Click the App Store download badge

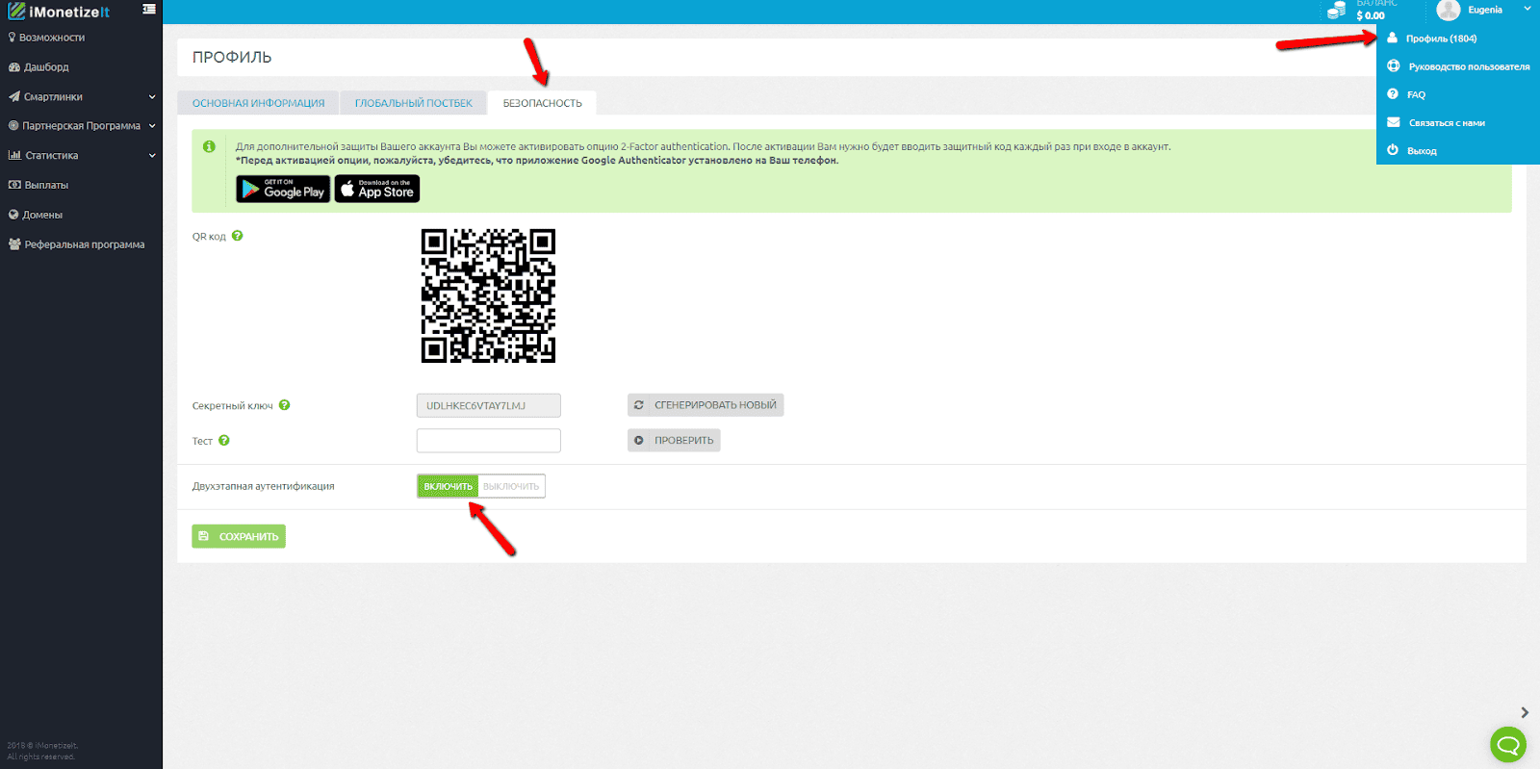377,189
